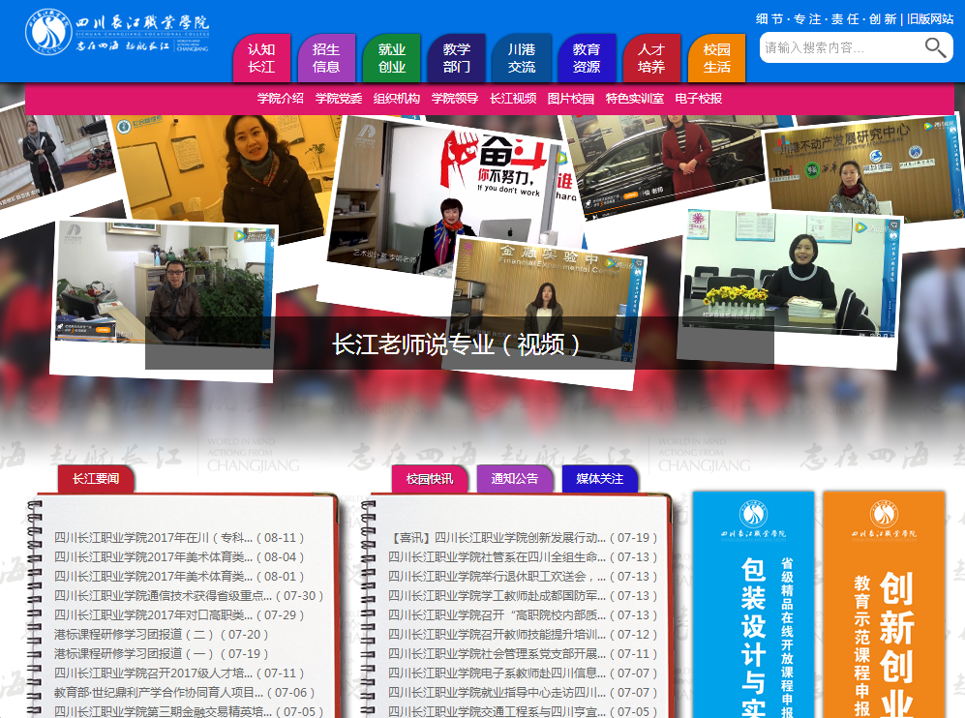Open the 港标课程研修学习团报道（二） news item
The height and width of the screenshot is (718, 965).
(x=162, y=635)
